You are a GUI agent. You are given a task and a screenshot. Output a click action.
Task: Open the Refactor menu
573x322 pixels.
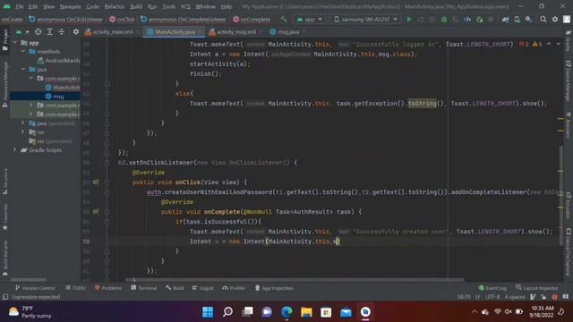point(115,6)
